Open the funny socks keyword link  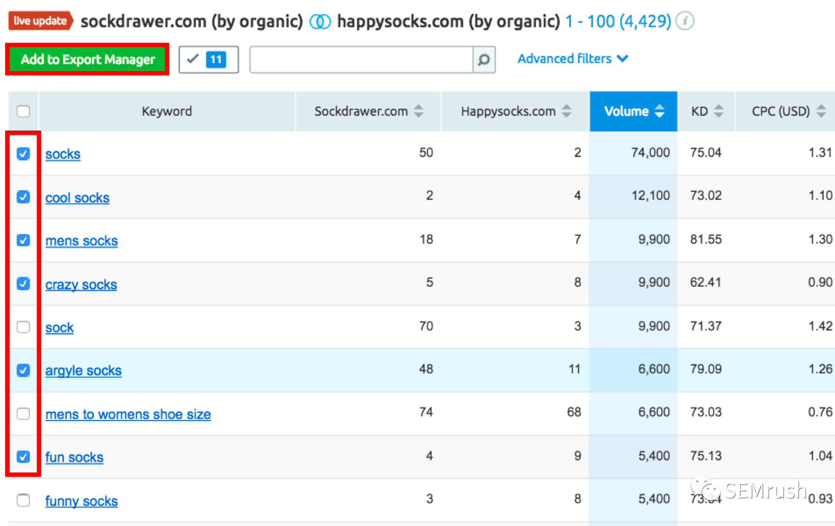click(x=81, y=501)
